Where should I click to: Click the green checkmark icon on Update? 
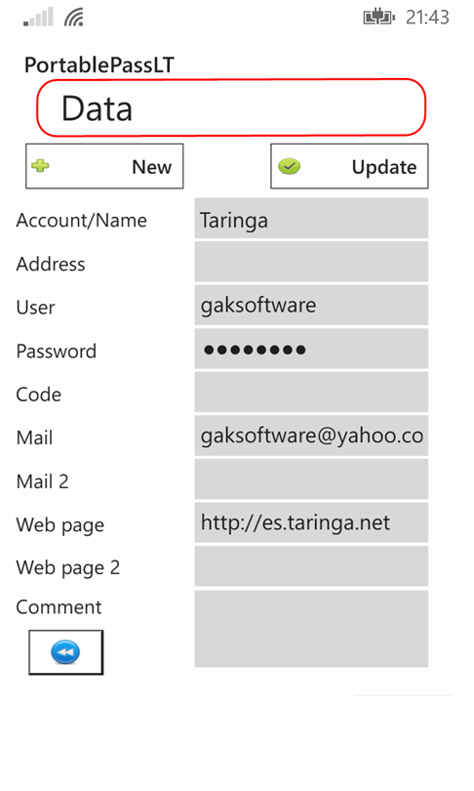point(289,166)
